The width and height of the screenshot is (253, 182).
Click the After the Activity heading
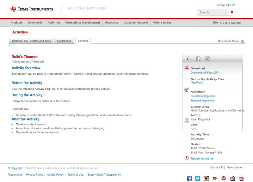(25, 119)
